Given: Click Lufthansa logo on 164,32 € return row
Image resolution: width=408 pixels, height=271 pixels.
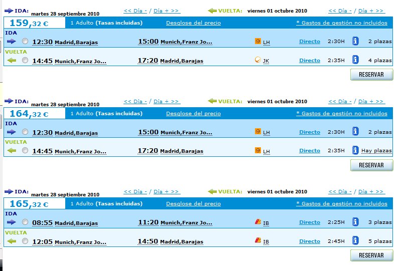Looking at the screenshot, I should pyautogui.click(x=257, y=150).
